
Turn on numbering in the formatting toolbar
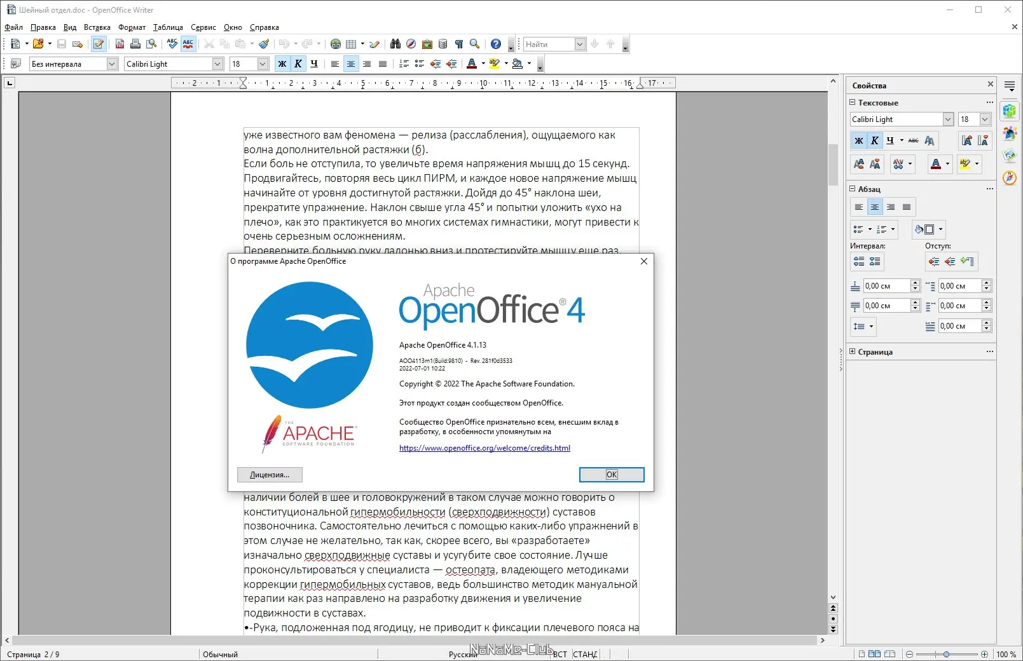[x=404, y=64]
